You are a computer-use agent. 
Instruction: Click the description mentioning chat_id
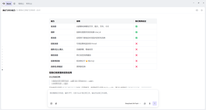pos(89,32)
